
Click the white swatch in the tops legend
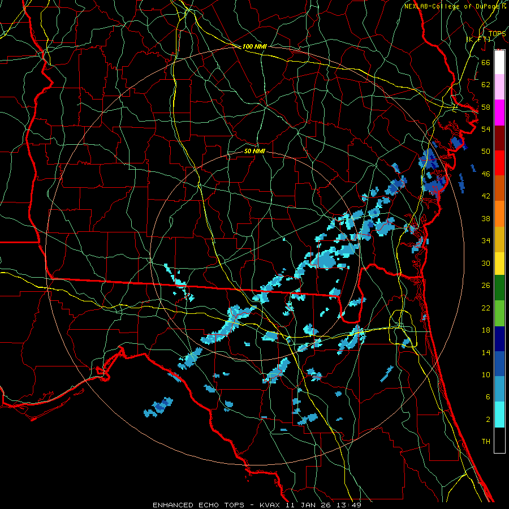499,62
